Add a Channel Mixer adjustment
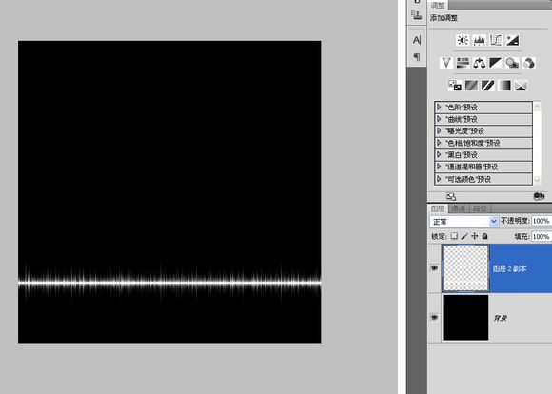This screenshot has width=552, height=394. point(529,63)
